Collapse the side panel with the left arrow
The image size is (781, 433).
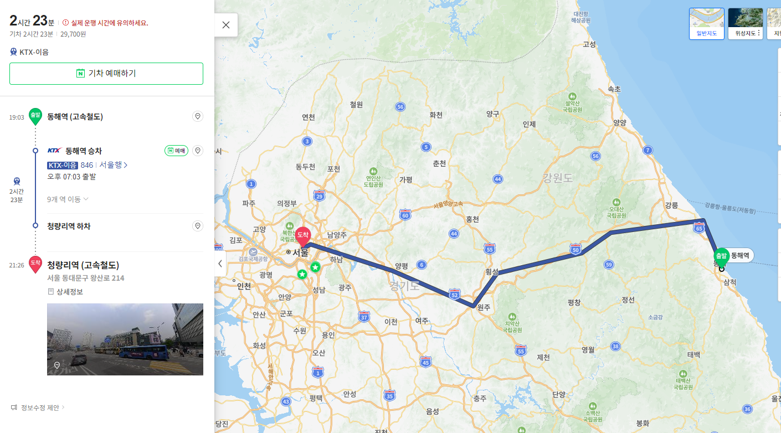click(x=220, y=264)
